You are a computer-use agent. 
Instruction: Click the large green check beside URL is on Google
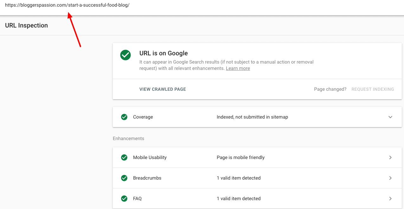coord(125,55)
